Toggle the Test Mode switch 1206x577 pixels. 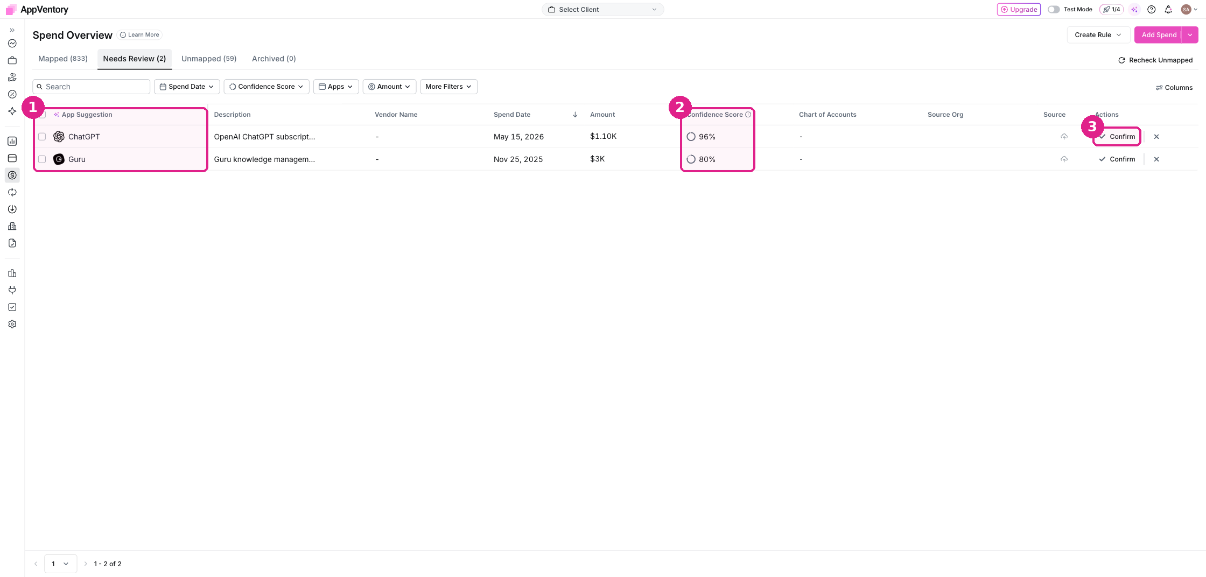[x=1053, y=9]
